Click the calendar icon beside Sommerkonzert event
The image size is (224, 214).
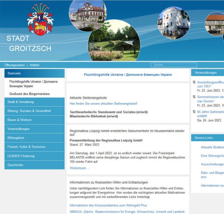(194, 97)
